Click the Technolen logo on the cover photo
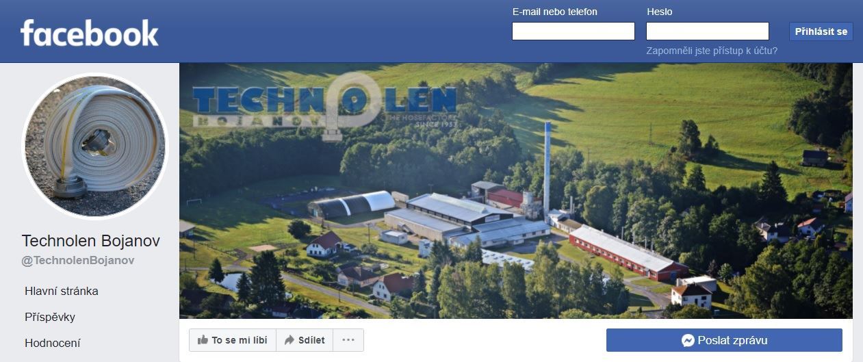 click(x=324, y=105)
